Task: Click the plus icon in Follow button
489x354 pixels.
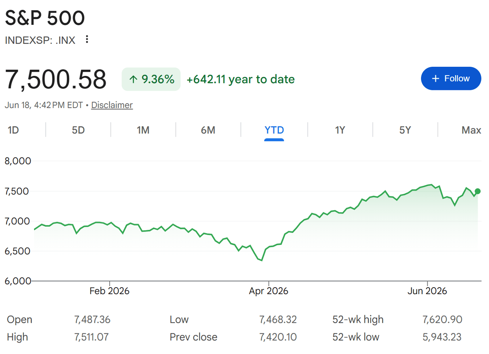Action: 436,79
